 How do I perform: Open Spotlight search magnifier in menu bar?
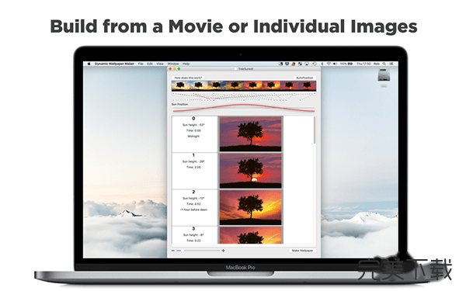(x=384, y=64)
